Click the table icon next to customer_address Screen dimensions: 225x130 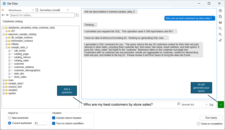(x=12, y=67)
